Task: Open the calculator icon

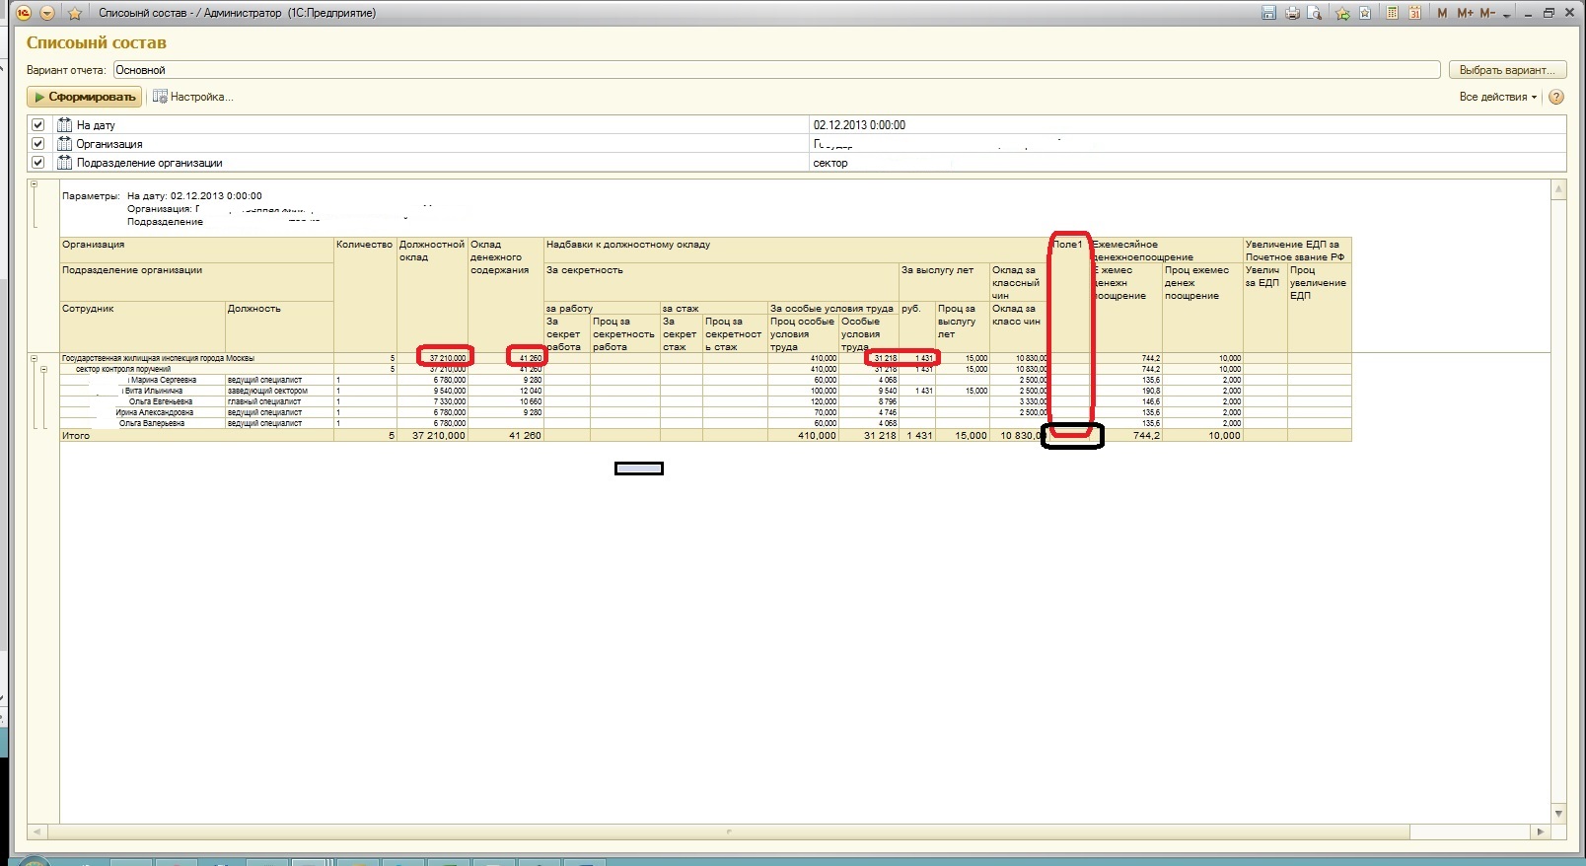Action: click(x=1392, y=13)
